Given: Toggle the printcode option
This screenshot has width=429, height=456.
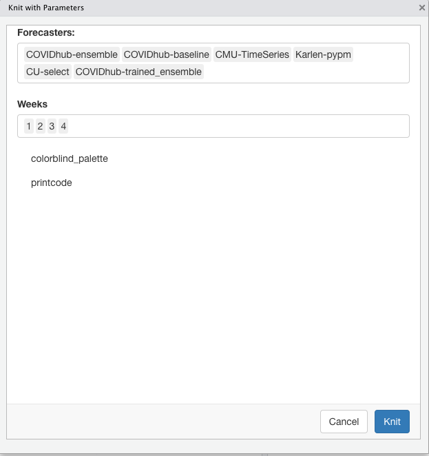Looking at the screenshot, I should (51, 183).
